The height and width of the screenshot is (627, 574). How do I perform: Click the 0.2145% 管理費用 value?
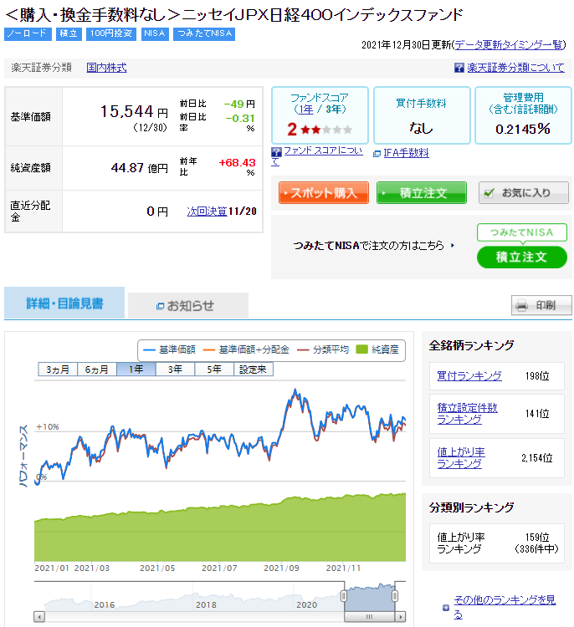[x=523, y=129]
